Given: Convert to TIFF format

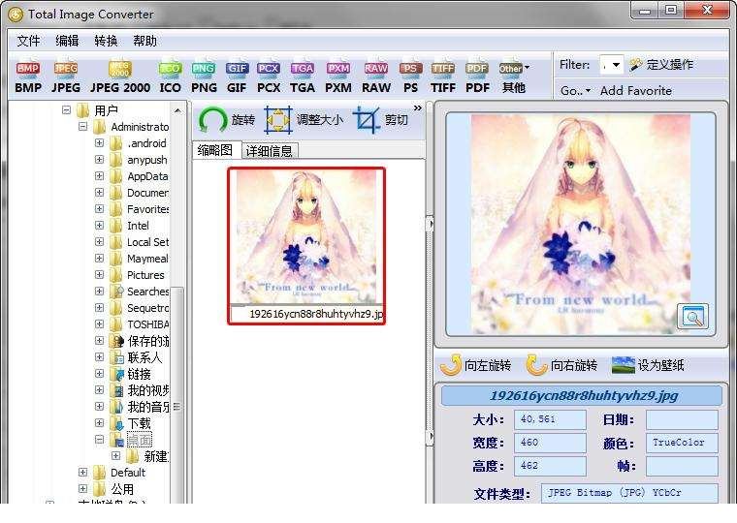Looking at the screenshot, I should (443, 77).
